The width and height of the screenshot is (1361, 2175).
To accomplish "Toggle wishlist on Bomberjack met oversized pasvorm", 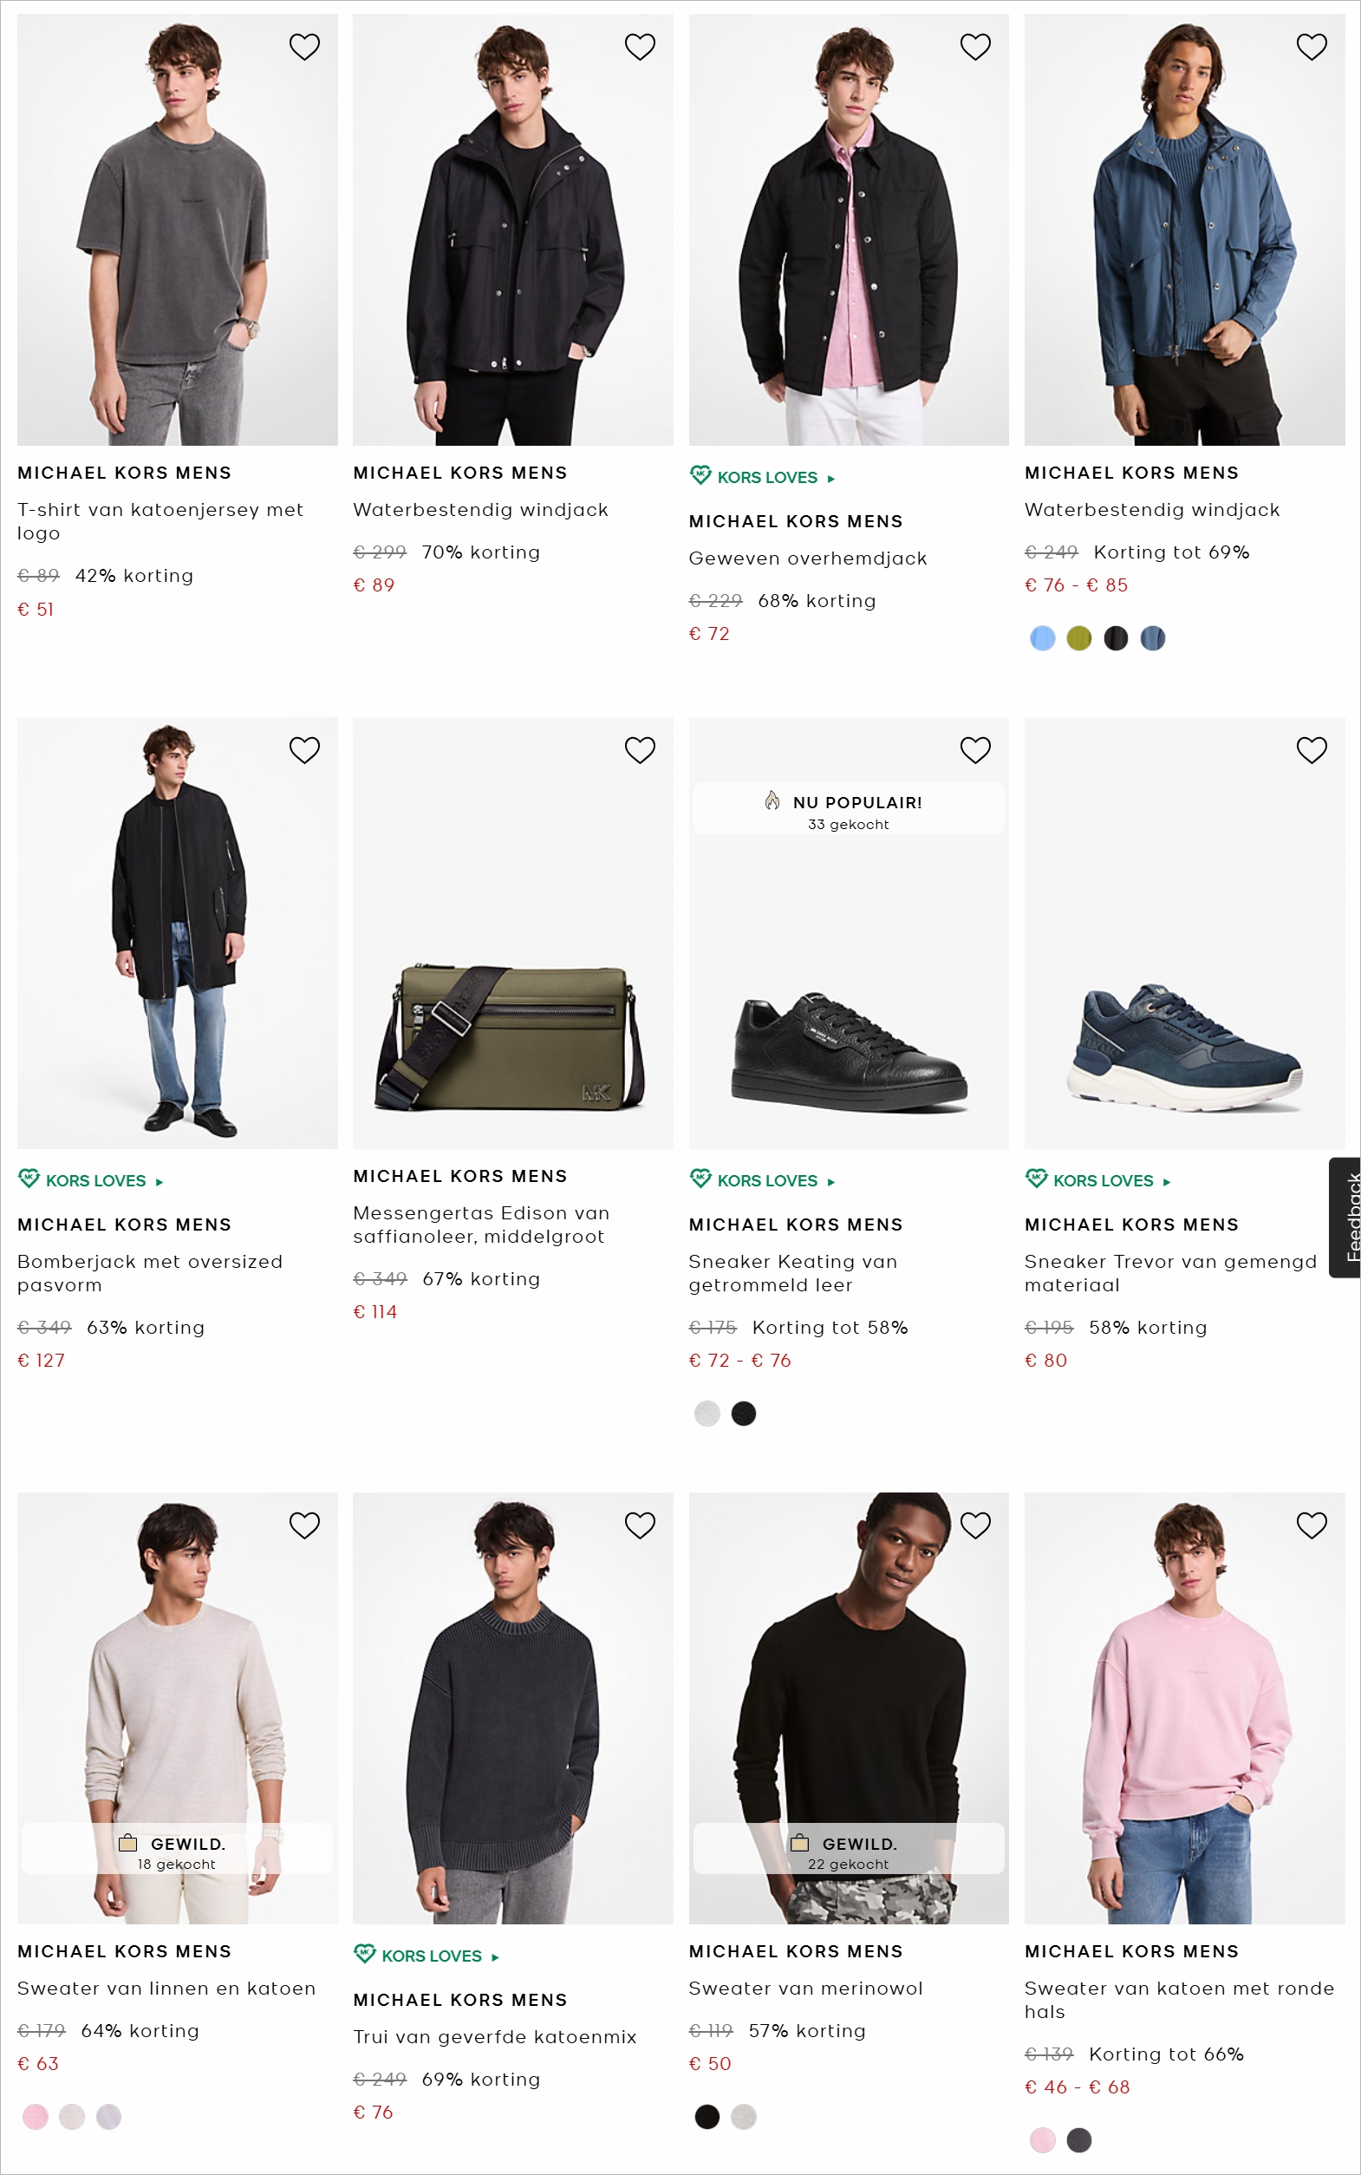I will pos(304,750).
